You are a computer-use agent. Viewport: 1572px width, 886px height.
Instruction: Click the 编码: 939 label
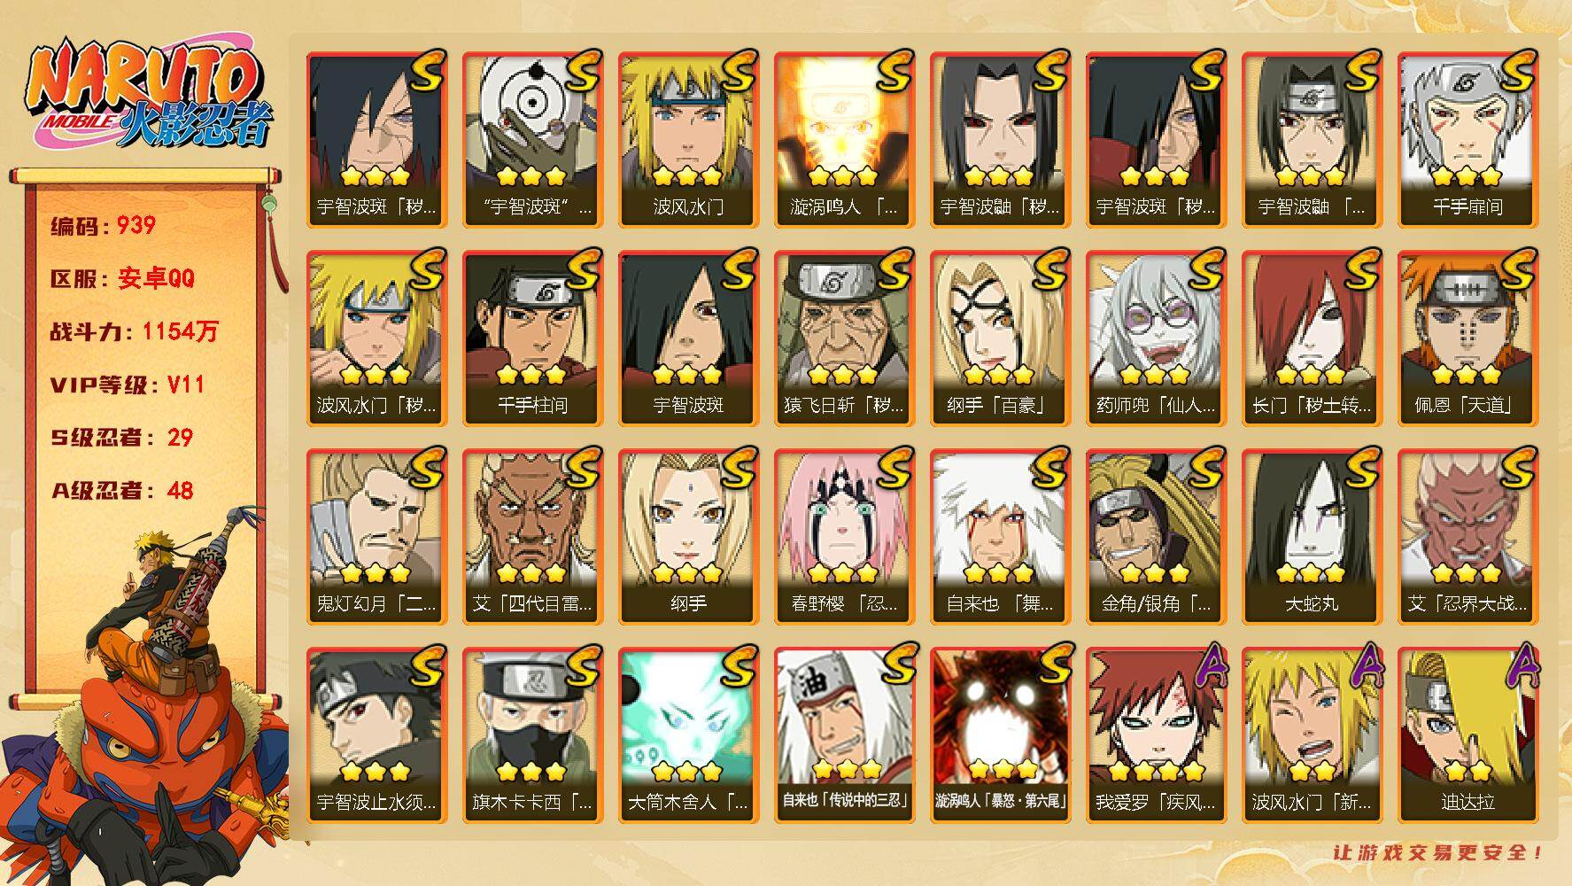click(x=104, y=226)
